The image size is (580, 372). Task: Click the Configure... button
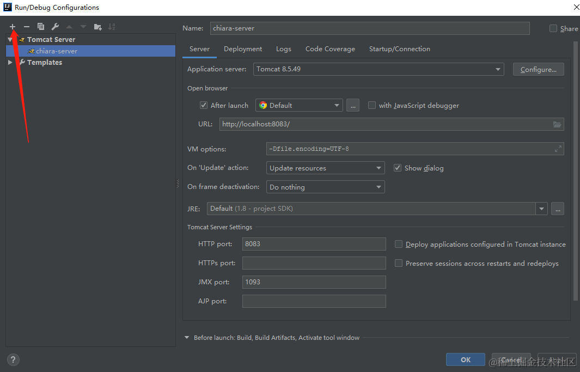pyautogui.click(x=538, y=70)
